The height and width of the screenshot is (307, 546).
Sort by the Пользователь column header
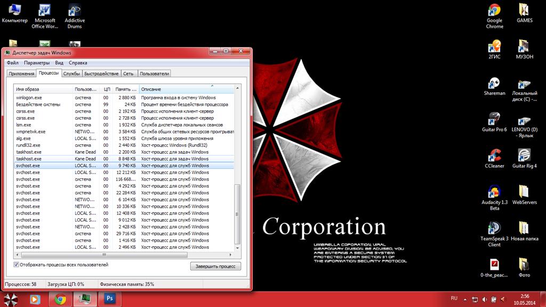coord(87,89)
